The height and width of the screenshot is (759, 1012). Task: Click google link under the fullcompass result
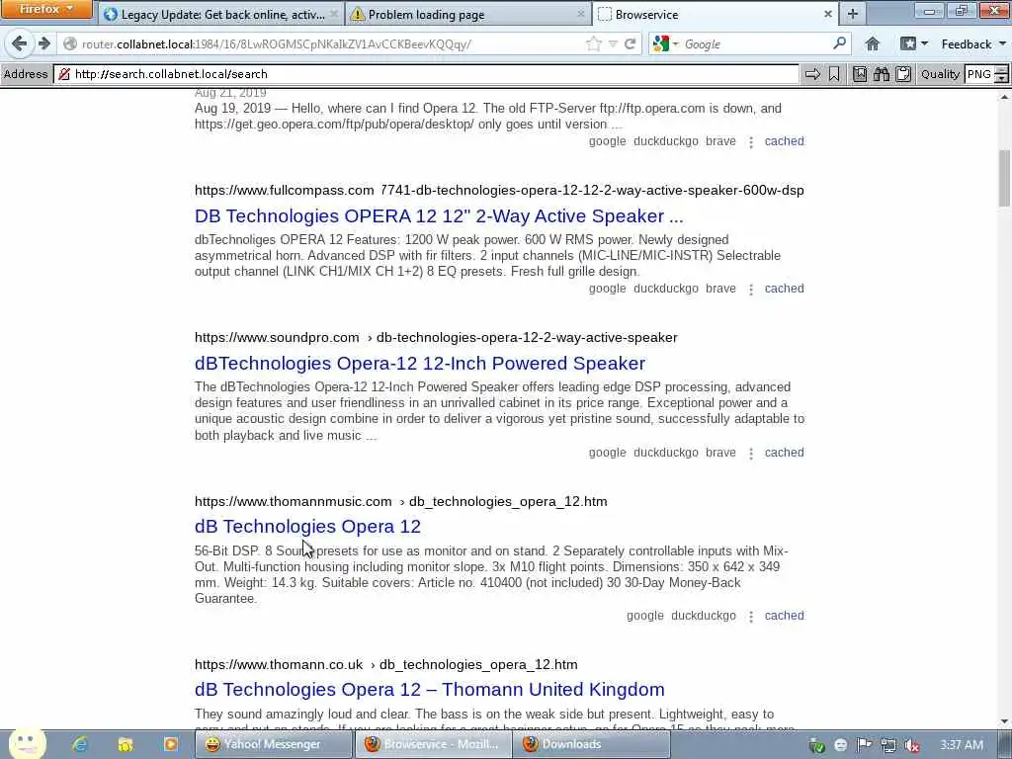[608, 289]
